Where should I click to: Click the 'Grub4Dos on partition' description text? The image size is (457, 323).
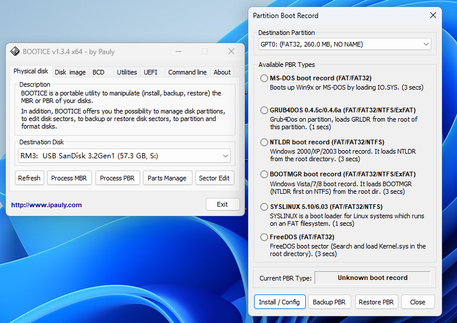pos(344,123)
